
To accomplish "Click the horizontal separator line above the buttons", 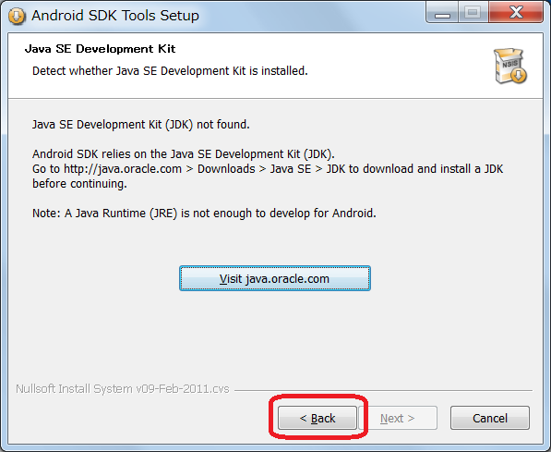I will (383, 390).
